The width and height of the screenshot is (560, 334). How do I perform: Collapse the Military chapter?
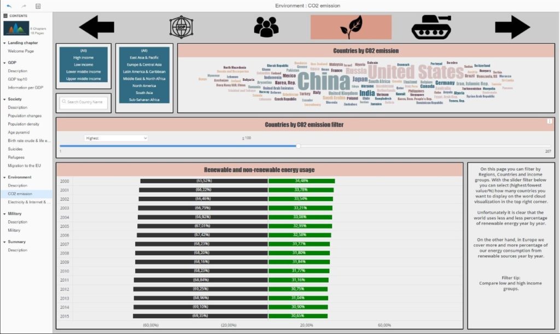point(4,214)
